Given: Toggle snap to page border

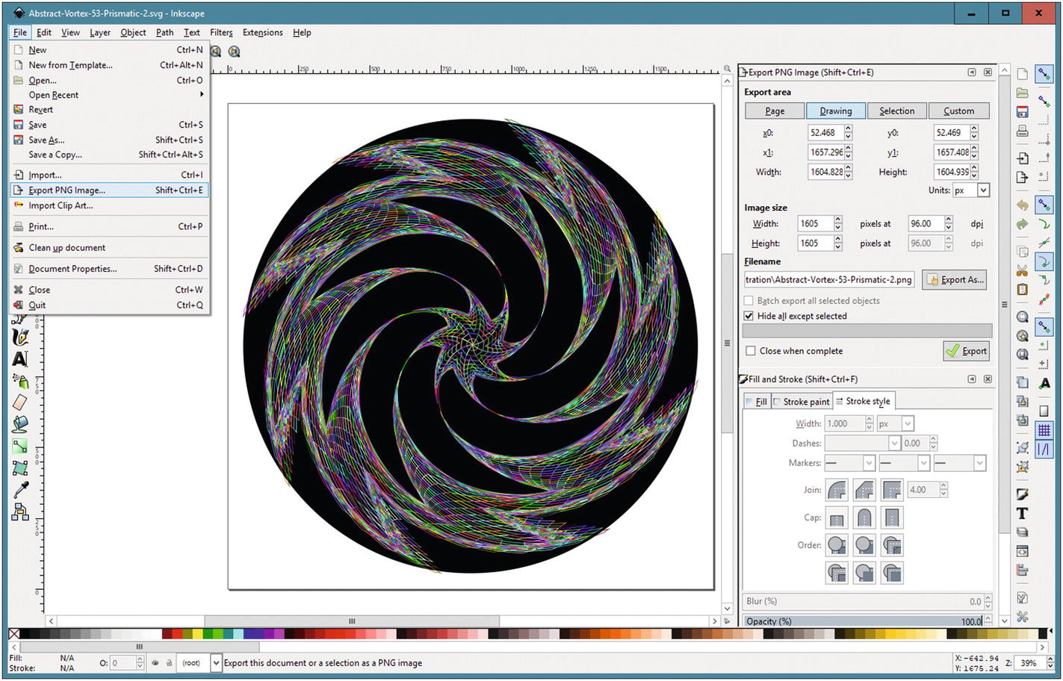Looking at the screenshot, I should tap(1044, 411).
